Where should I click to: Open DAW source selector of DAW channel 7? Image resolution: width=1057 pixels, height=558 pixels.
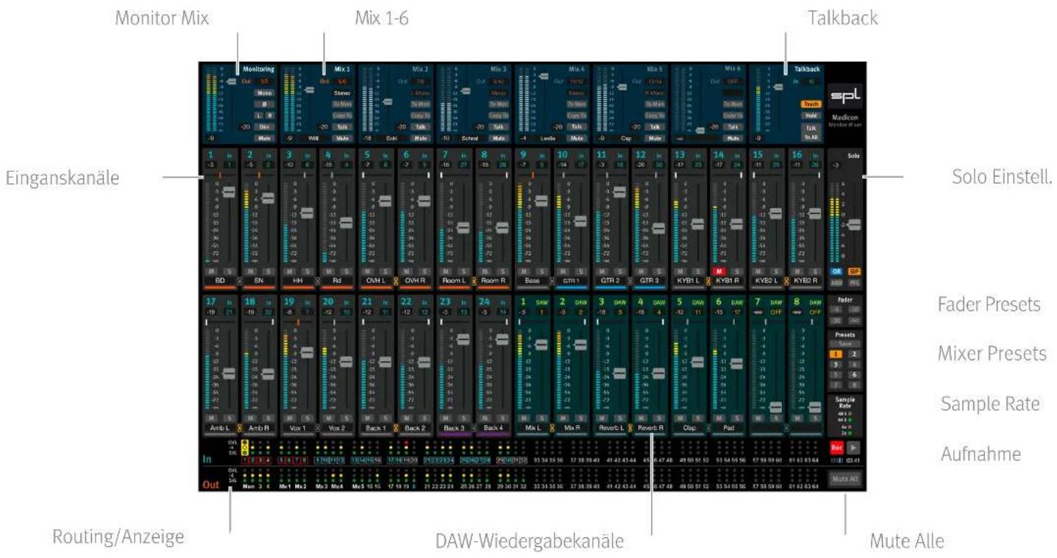tap(775, 312)
